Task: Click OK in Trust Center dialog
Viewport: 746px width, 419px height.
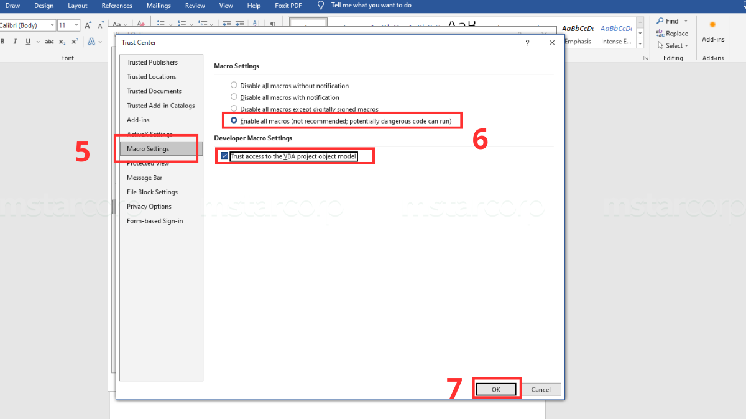Action: point(496,389)
